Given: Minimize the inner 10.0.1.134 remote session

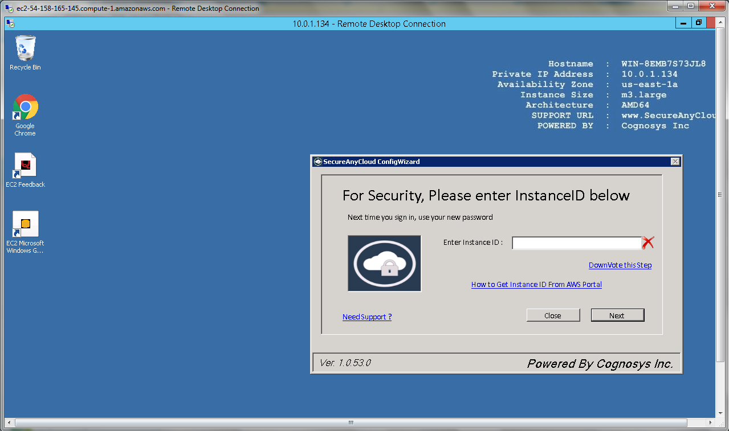Looking at the screenshot, I should pyautogui.click(x=683, y=23).
